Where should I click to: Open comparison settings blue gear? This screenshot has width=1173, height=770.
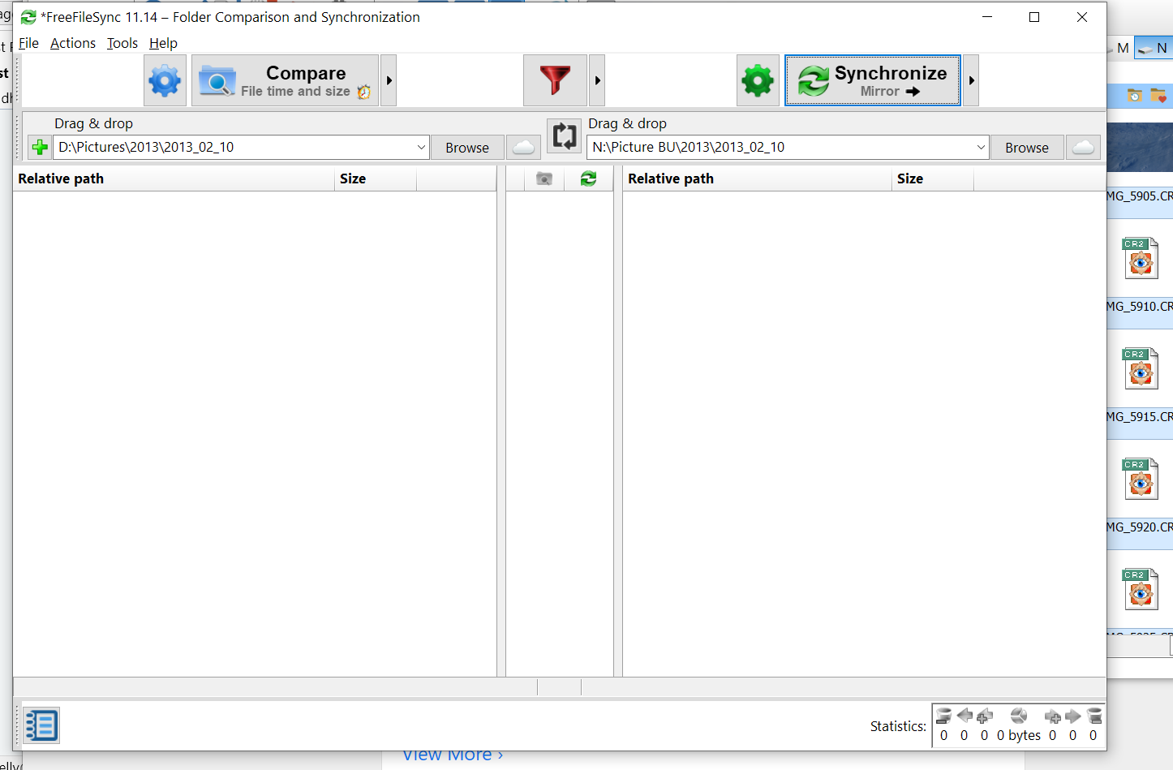pos(165,80)
